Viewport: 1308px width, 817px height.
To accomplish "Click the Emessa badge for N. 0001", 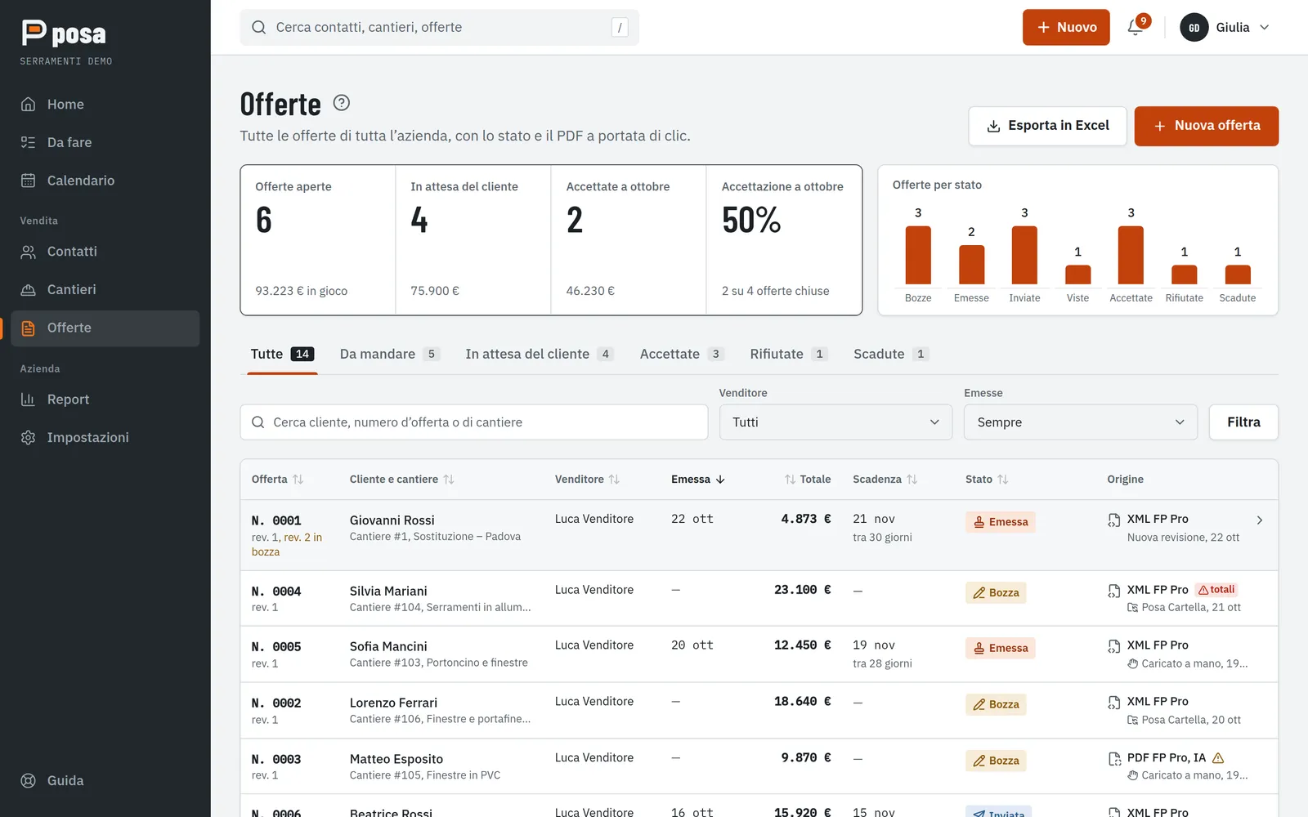I will pyautogui.click(x=1001, y=522).
